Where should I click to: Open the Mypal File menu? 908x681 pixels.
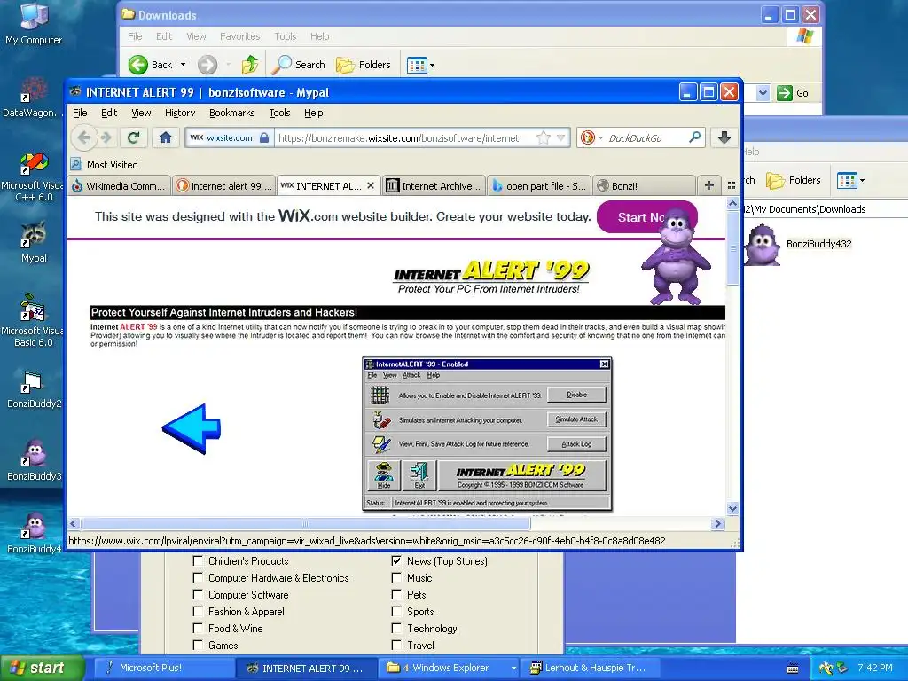tap(80, 113)
